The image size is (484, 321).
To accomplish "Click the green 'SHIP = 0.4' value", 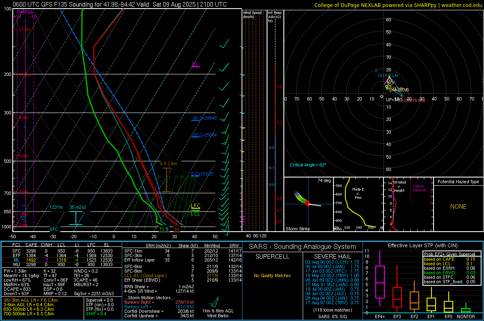I will [96, 314].
